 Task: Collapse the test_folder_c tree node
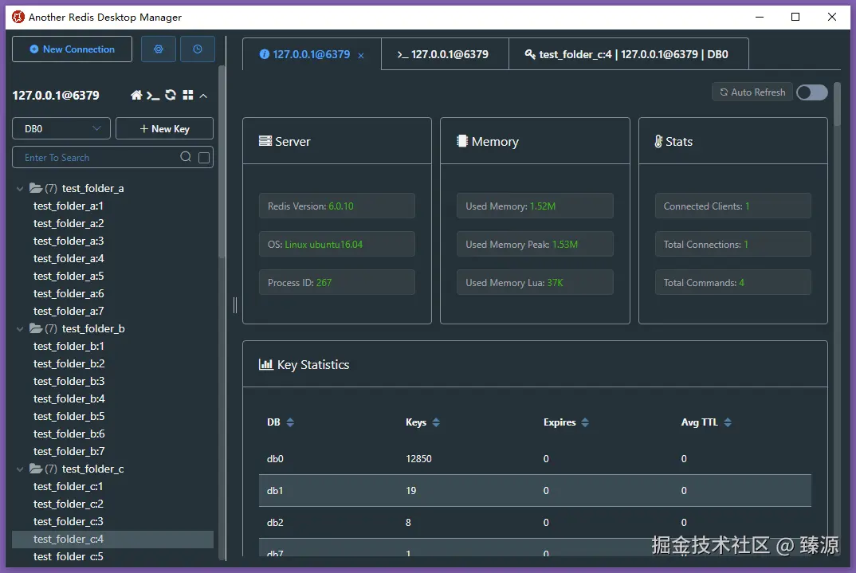(20, 469)
